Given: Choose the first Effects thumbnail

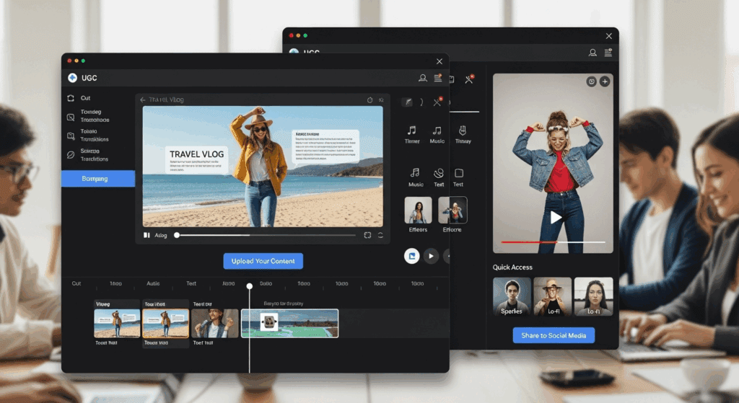Looking at the screenshot, I should coord(418,210).
